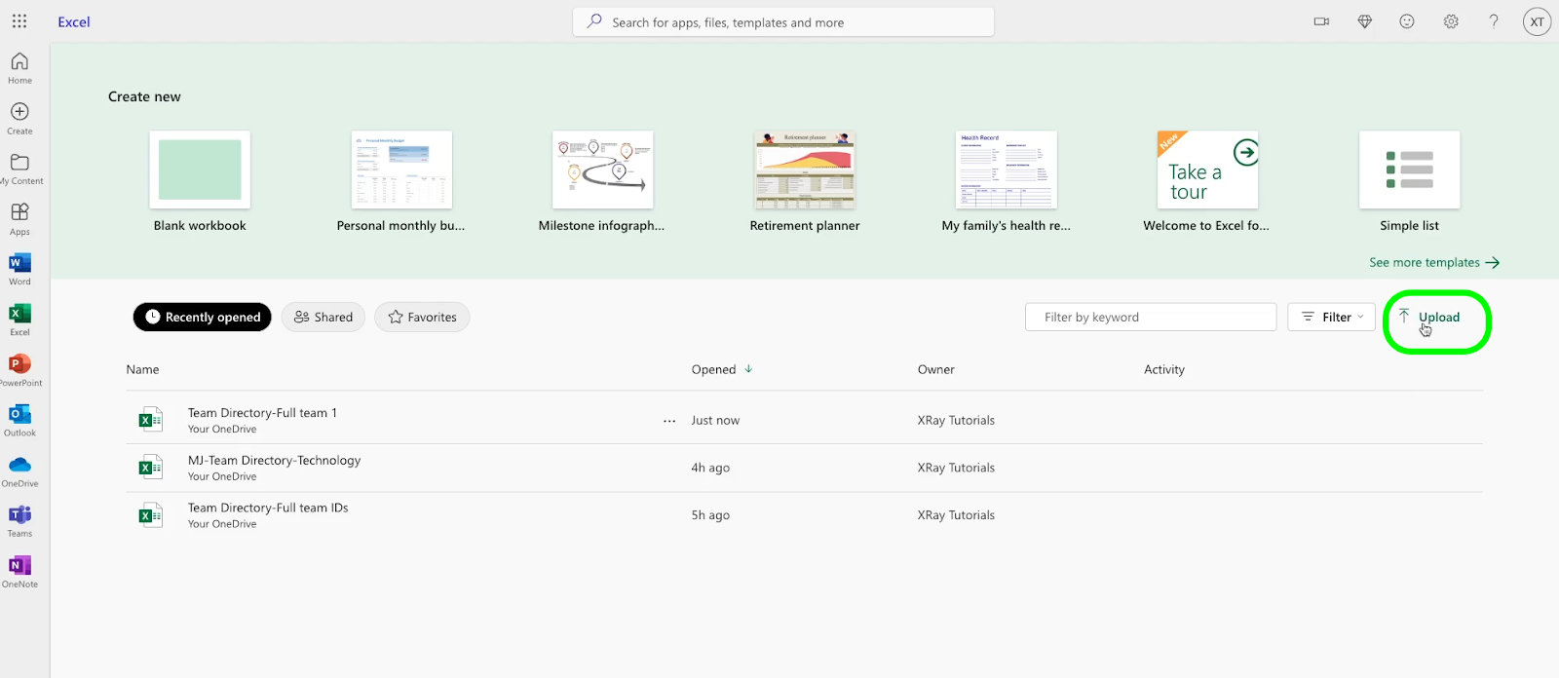Open settings with the gear icon

[x=1451, y=21]
